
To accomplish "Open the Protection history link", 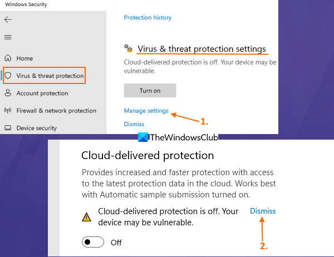I will [x=148, y=18].
